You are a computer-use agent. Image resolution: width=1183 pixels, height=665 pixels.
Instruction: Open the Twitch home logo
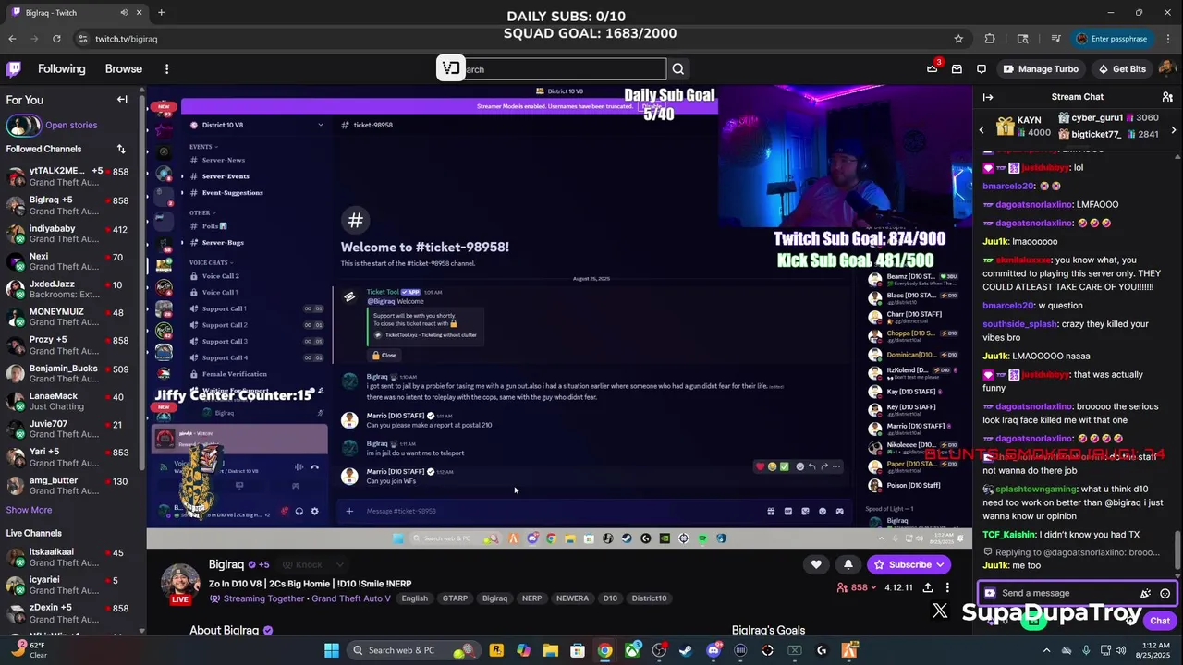pos(14,69)
